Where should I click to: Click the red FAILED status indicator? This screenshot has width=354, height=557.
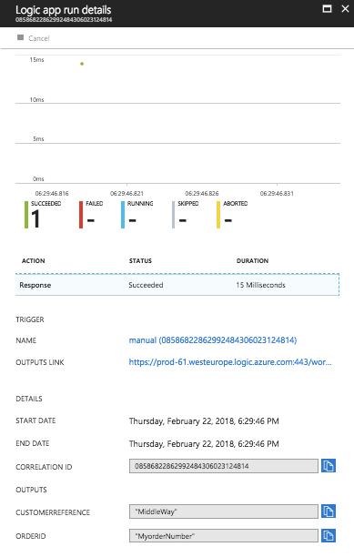coord(81,215)
